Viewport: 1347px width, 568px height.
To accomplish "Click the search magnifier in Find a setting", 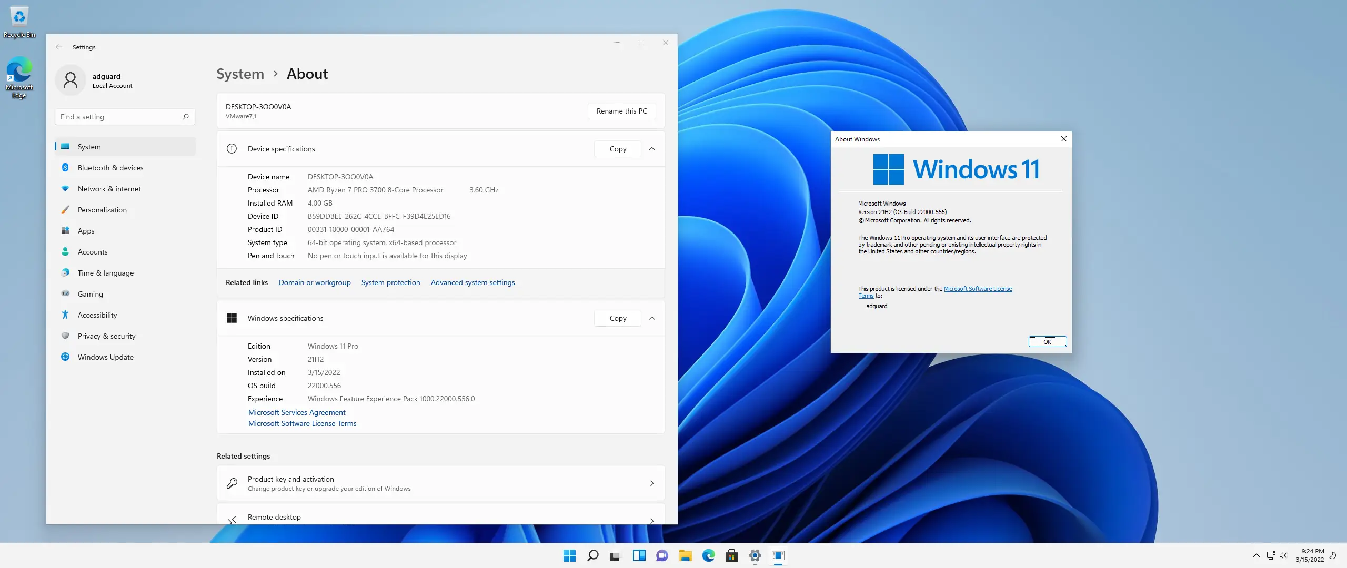I will tap(186, 117).
